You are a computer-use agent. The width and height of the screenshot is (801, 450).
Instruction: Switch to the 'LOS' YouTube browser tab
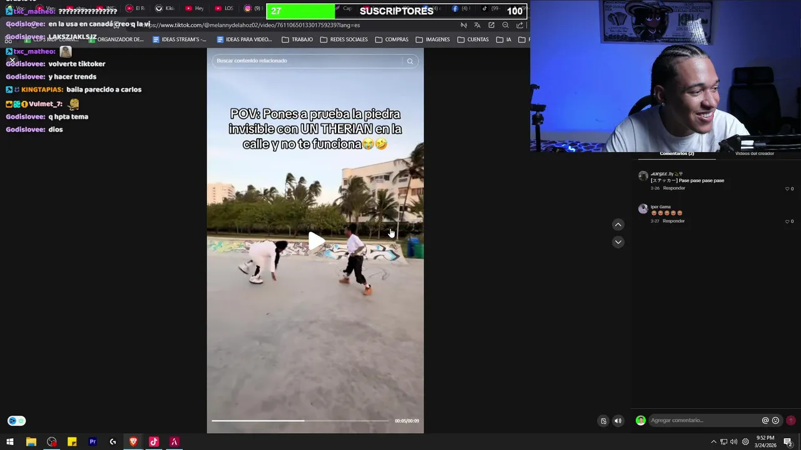(224, 9)
